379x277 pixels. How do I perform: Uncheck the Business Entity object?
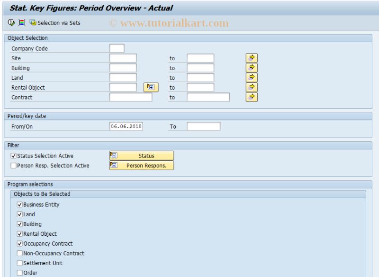pyautogui.click(x=19, y=204)
